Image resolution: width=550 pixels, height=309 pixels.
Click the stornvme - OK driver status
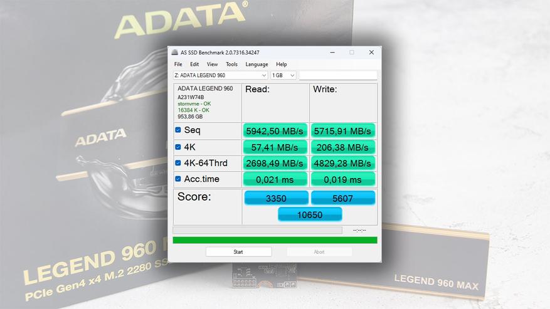(x=194, y=104)
